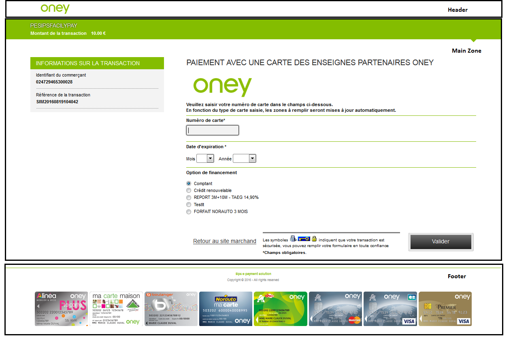This screenshot has height=341, width=530.
Task: Click the Paiement avec une carte heading
Action: 310,63
